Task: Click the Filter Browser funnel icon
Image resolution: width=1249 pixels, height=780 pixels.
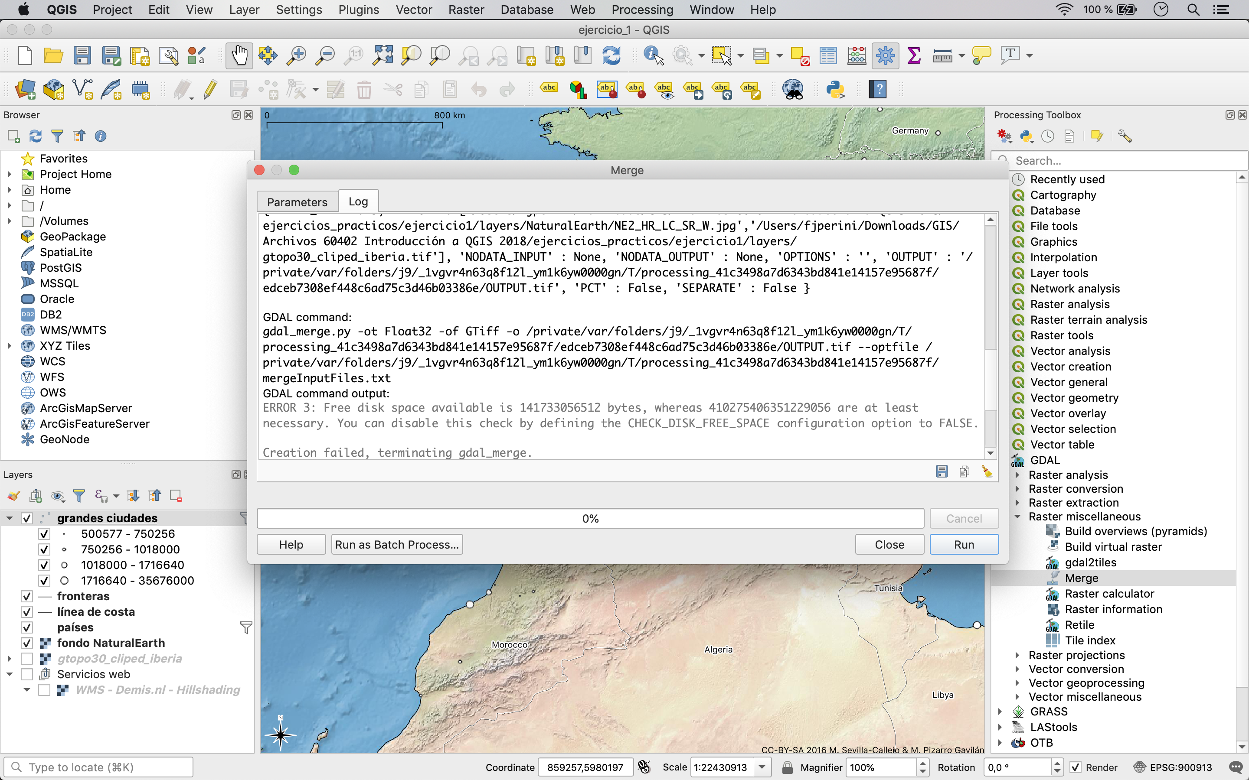Action: pos(57,136)
